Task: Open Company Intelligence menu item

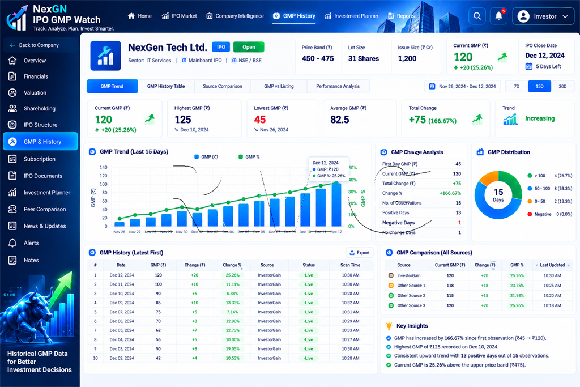Action: [x=235, y=16]
